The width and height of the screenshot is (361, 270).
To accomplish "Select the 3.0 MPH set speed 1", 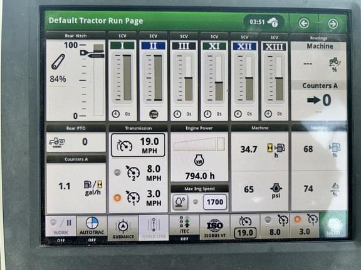I will point(139,198).
